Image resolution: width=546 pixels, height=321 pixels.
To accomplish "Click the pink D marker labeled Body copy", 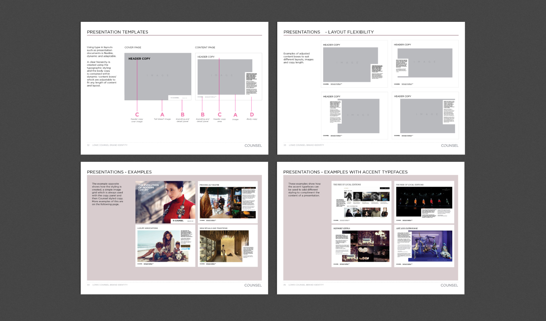I will (x=252, y=115).
